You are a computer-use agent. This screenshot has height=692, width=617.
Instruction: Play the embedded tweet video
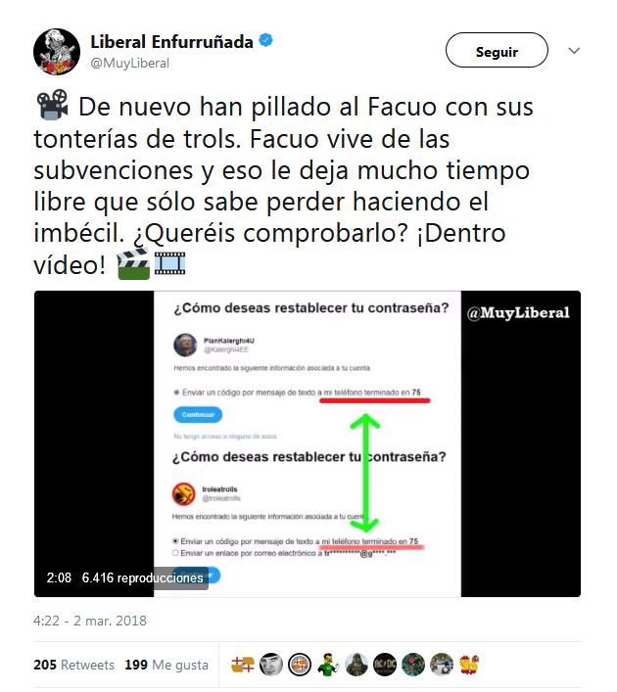point(308,443)
